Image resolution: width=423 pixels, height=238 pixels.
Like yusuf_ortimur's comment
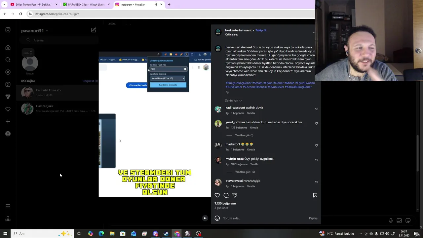point(317,123)
